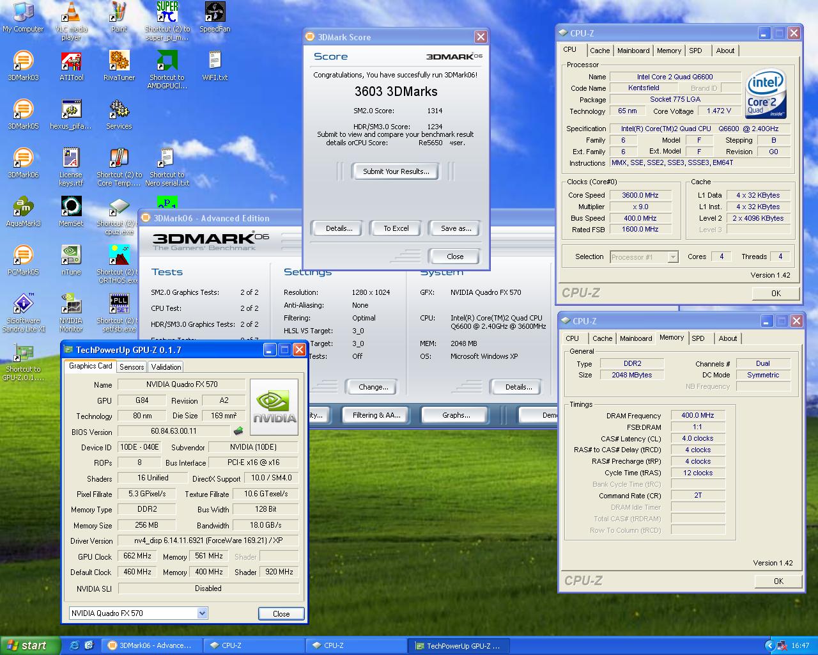Switch to the GPU-Z Sensors tab
This screenshot has width=818, height=655.
[132, 367]
